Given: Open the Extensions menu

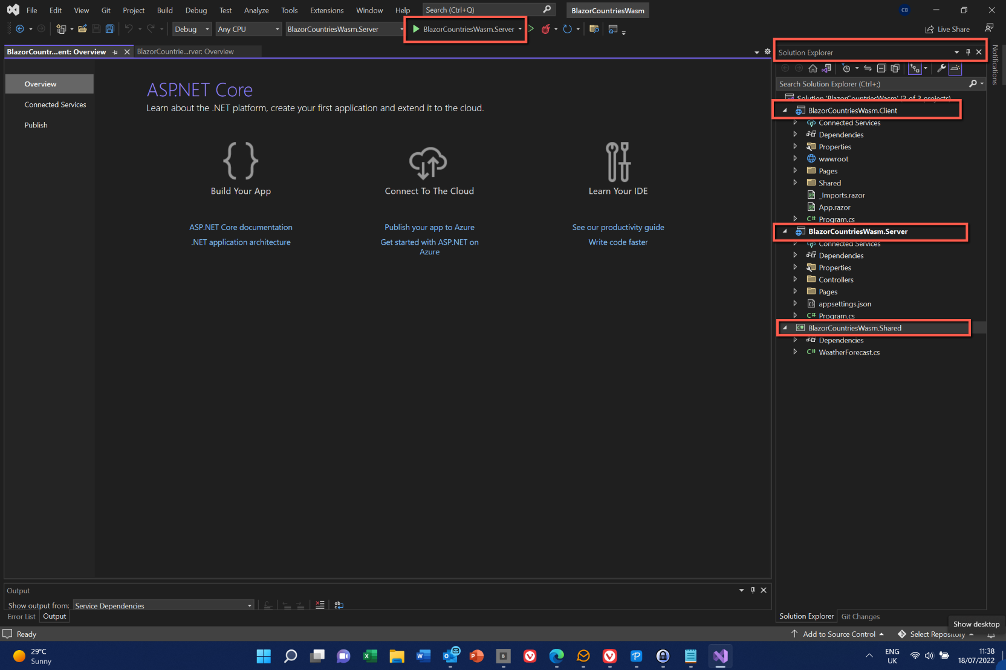Looking at the screenshot, I should point(326,10).
